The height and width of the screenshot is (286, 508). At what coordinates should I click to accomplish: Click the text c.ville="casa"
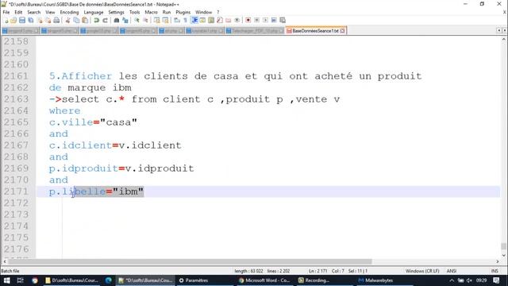tap(93, 122)
